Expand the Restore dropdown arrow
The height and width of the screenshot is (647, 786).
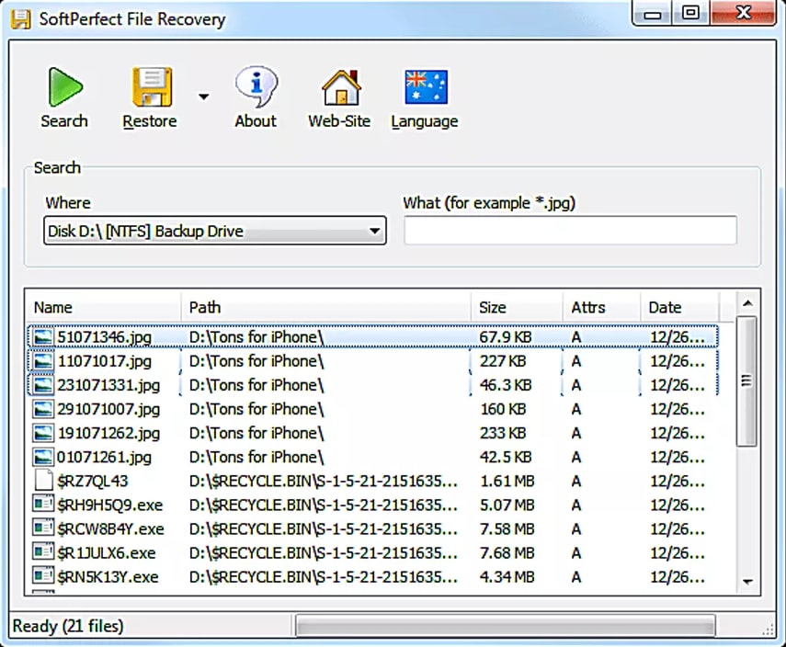tap(203, 96)
